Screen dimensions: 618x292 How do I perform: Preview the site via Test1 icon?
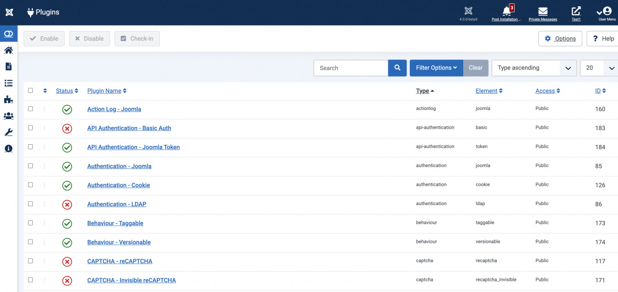click(x=576, y=12)
